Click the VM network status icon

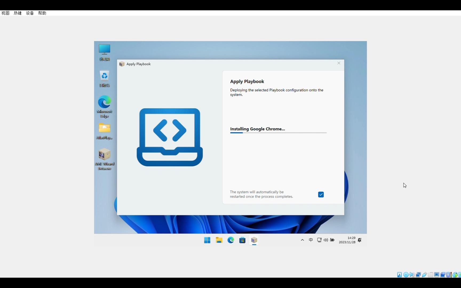pyautogui.click(x=418, y=275)
